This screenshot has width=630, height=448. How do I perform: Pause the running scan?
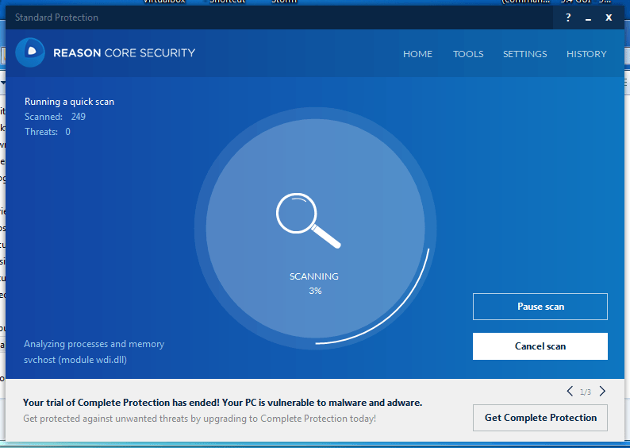tap(540, 307)
